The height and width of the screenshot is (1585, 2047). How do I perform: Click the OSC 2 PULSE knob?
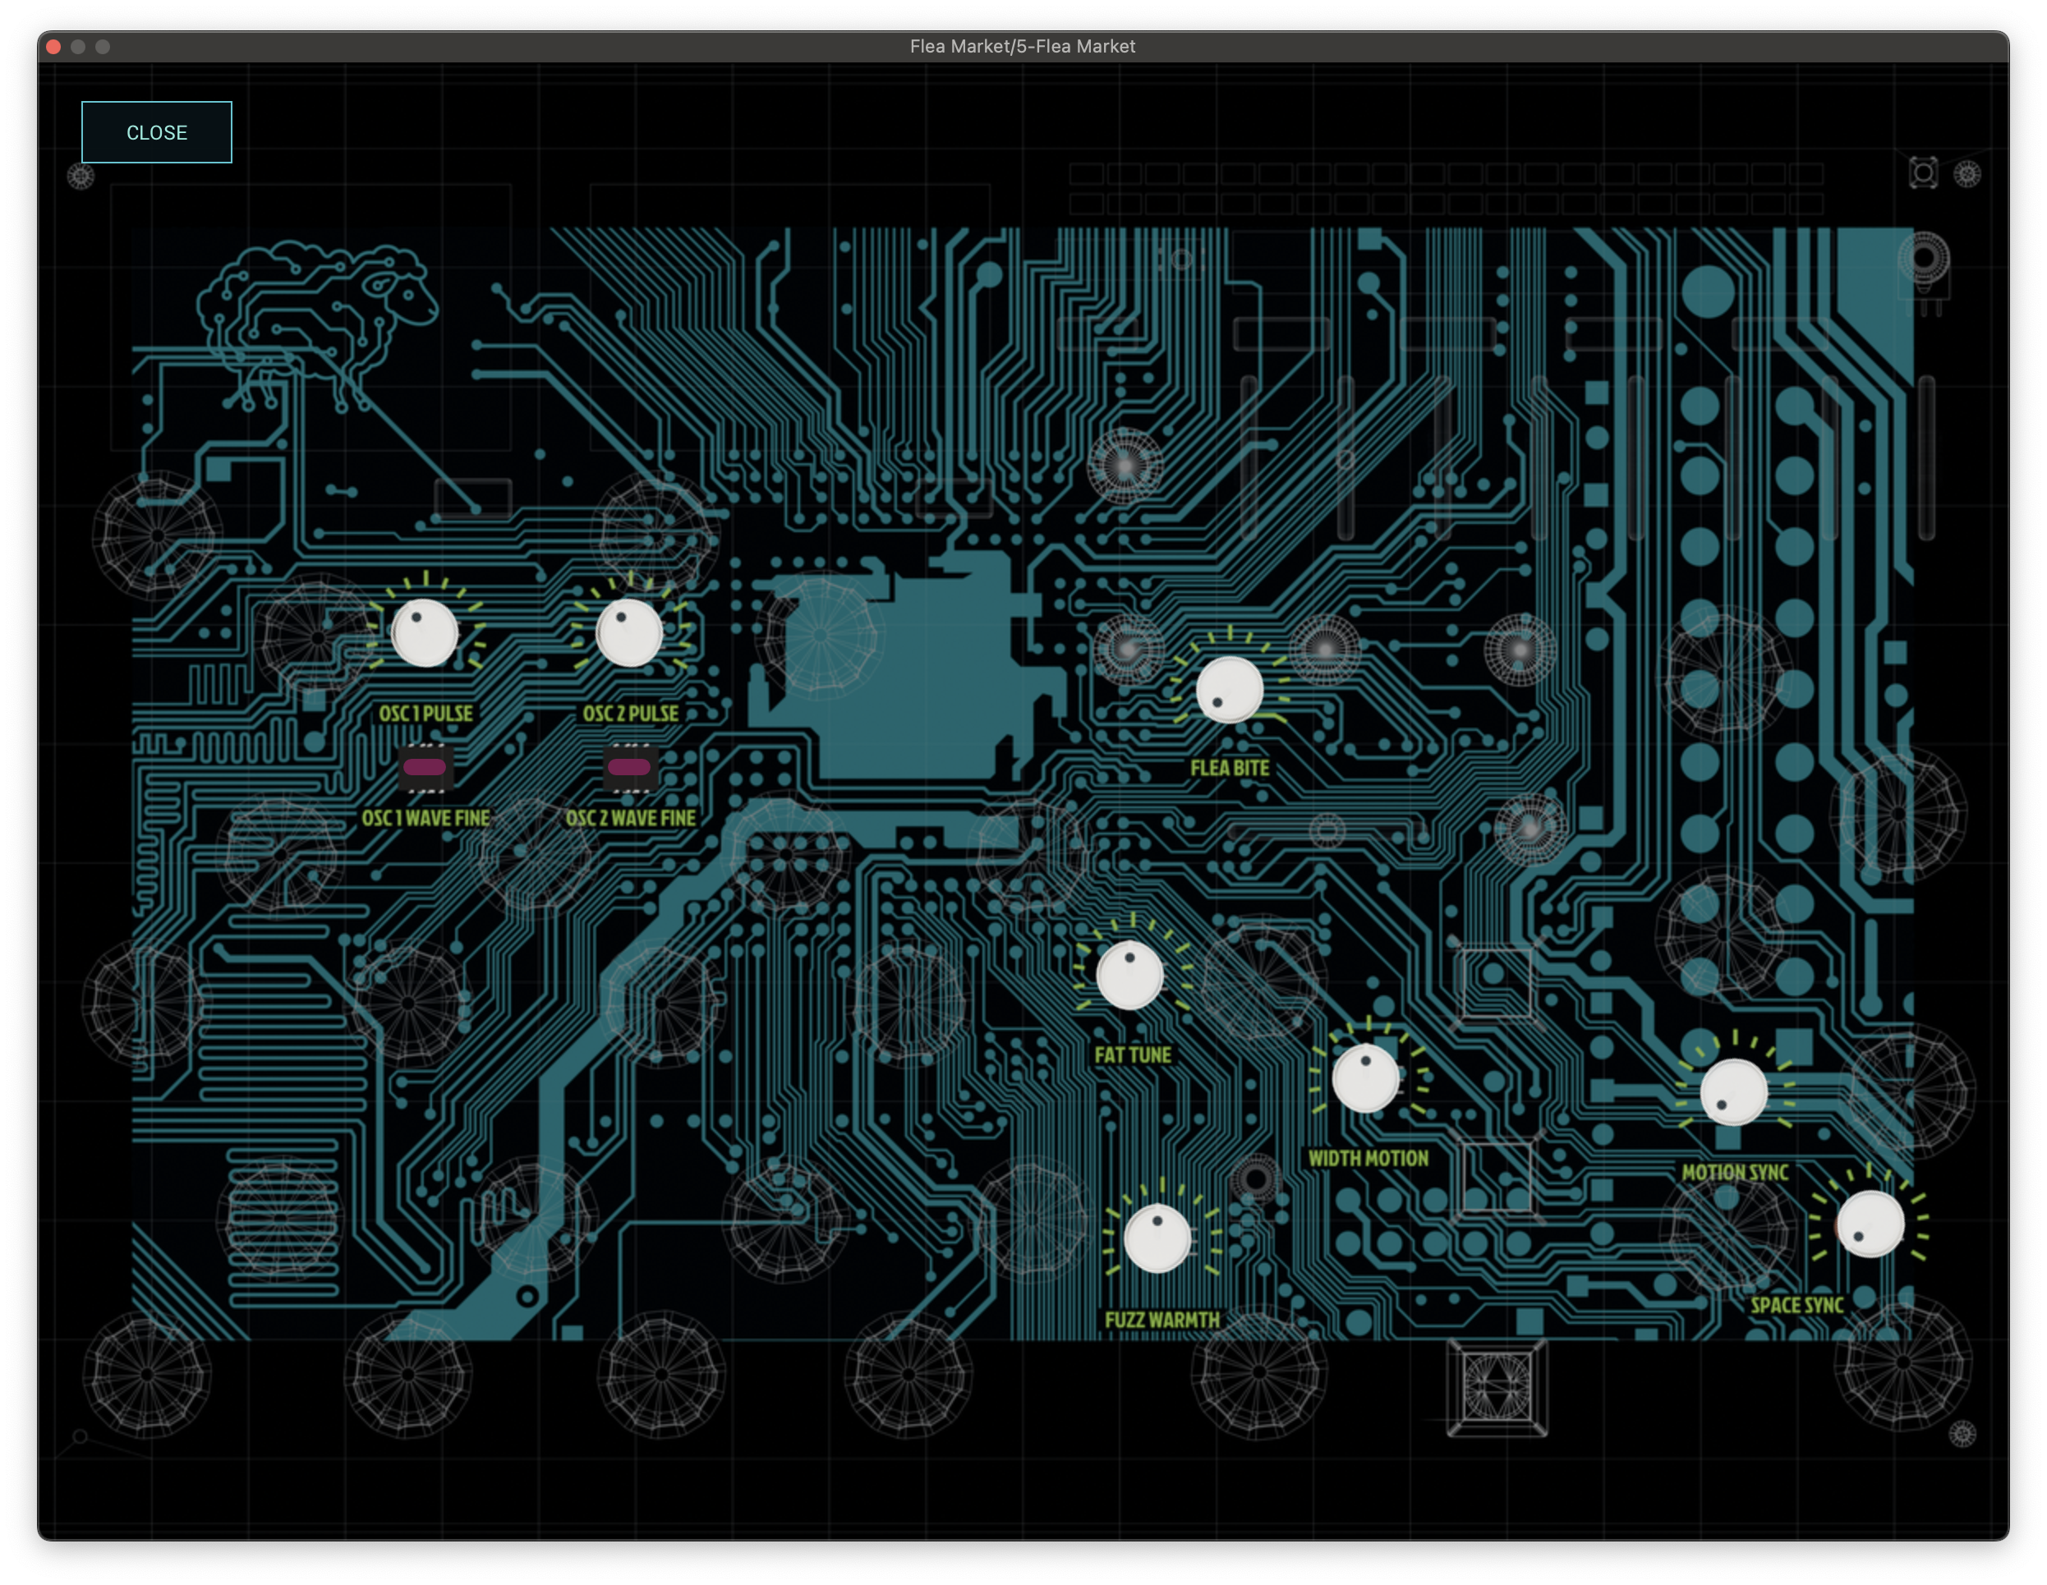tap(629, 632)
